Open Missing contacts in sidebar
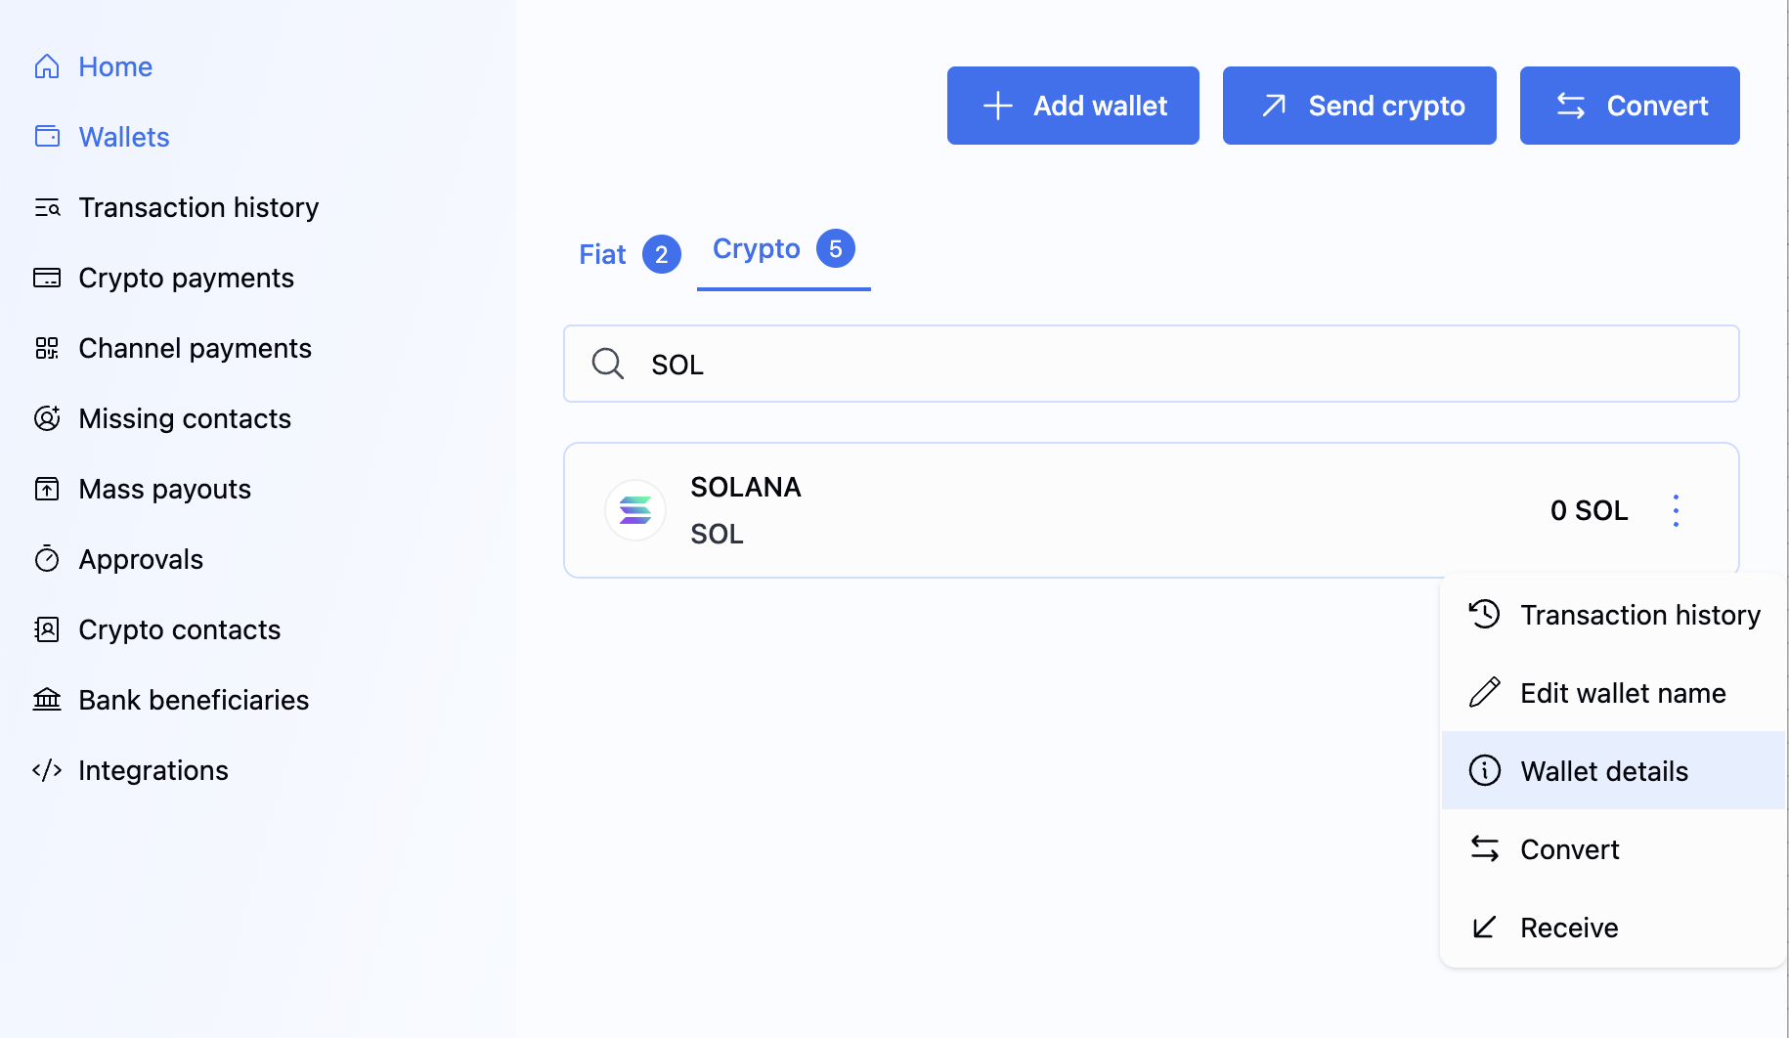The image size is (1789, 1038). (x=185, y=418)
